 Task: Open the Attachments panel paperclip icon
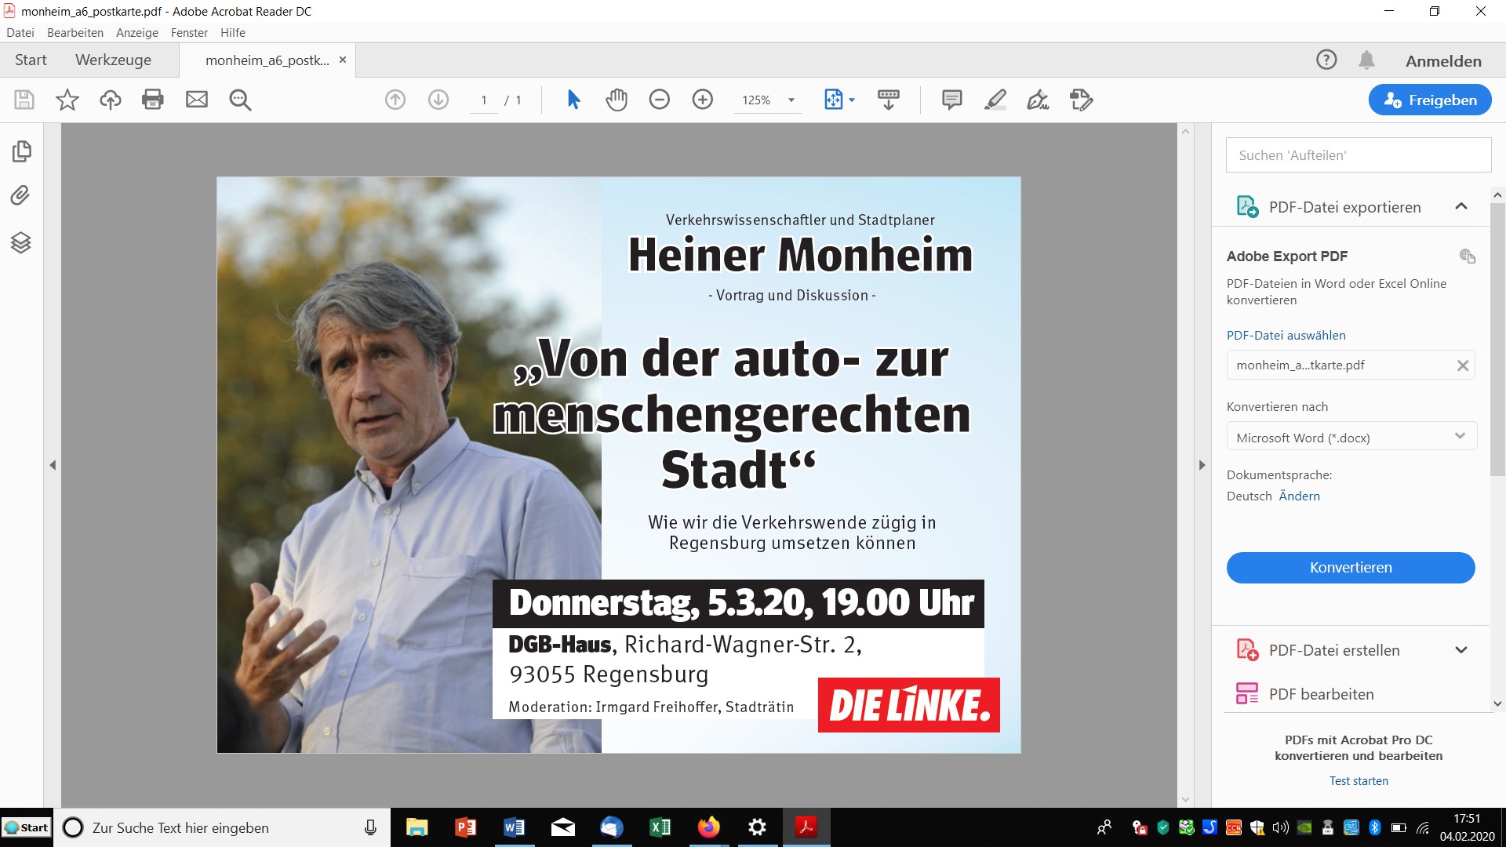[20, 195]
